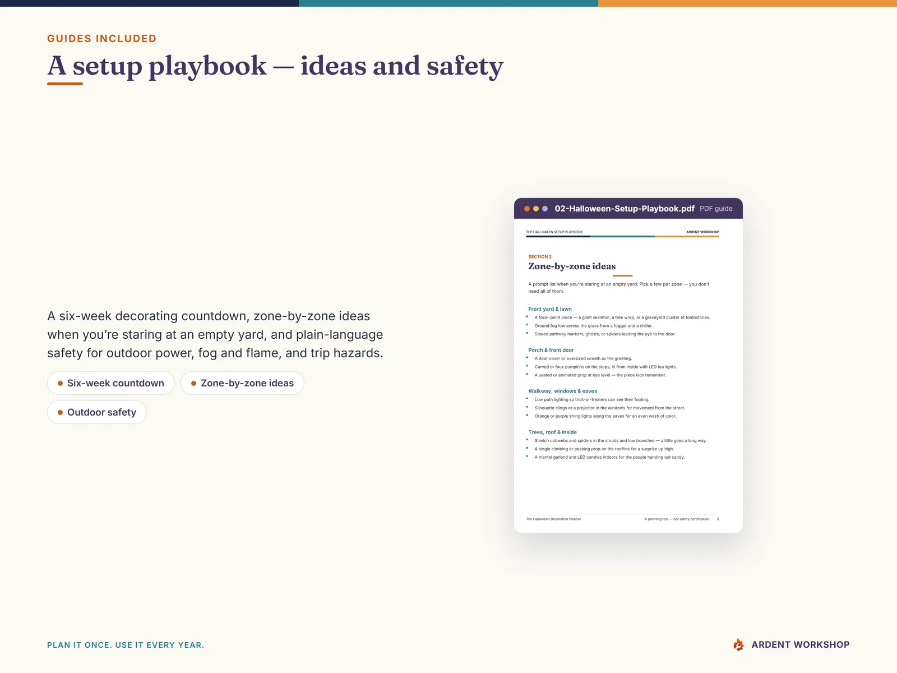
Task: Click the Porch & front door subheading
Action: pos(551,350)
